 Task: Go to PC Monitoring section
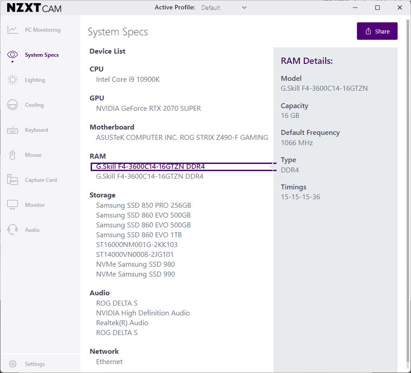[x=43, y=29]
